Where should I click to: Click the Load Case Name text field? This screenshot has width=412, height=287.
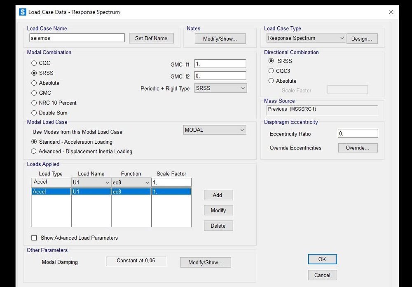(x=77, y=38)
